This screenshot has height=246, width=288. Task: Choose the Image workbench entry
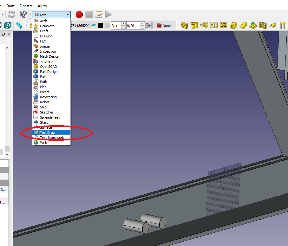tap(51, 46)
